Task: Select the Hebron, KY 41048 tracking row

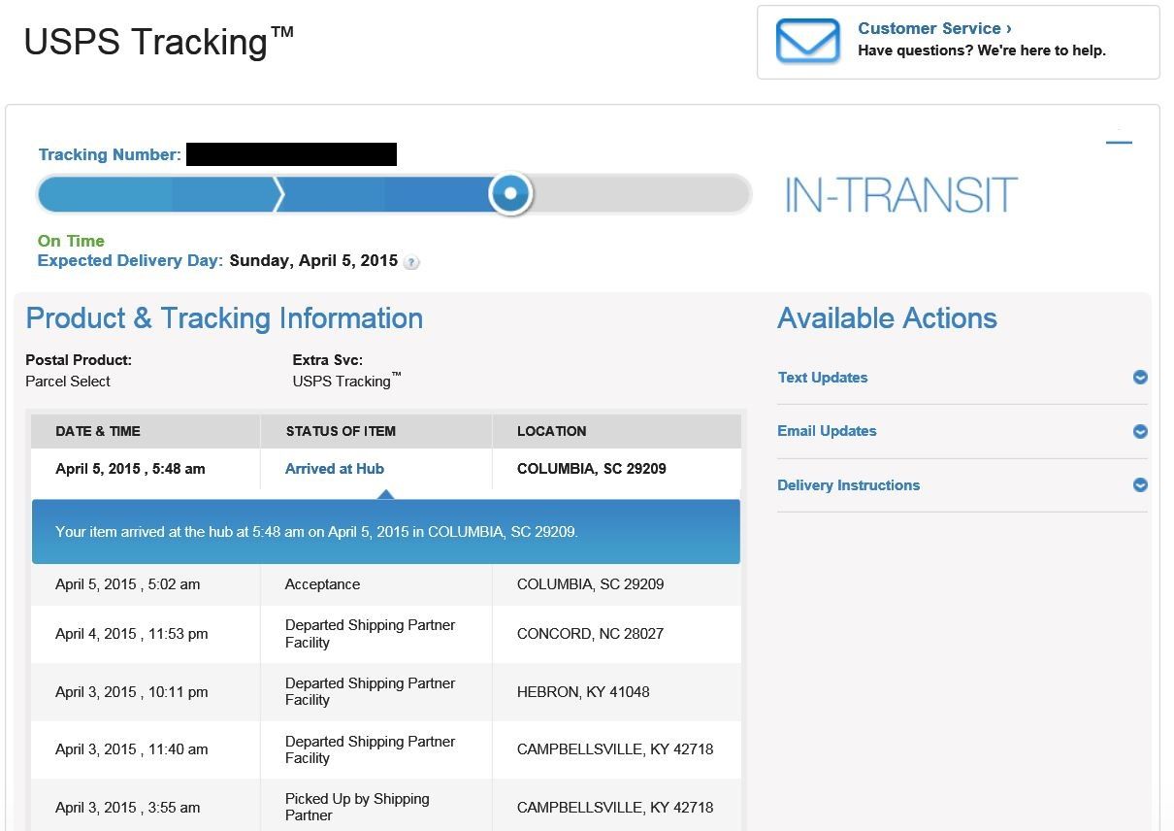Action: coord(386,692)
